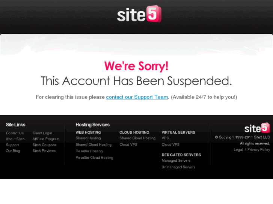273x204 pixels.
Task: Open the Support footer link
Action: pyautogui.click(x=12, y=145)
